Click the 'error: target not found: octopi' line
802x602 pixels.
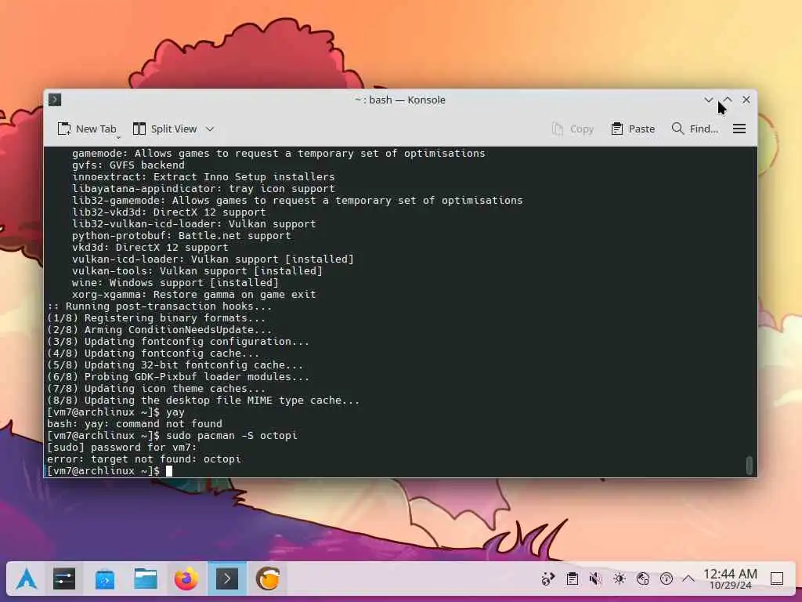144,459
